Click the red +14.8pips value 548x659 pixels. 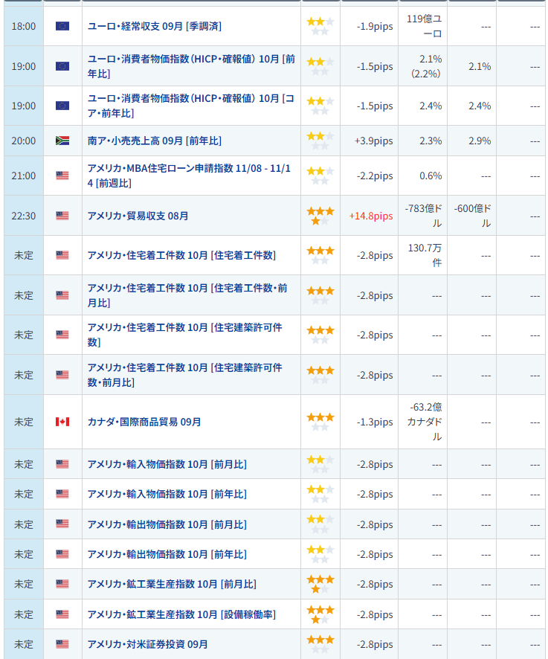click(x=370, y=216)
